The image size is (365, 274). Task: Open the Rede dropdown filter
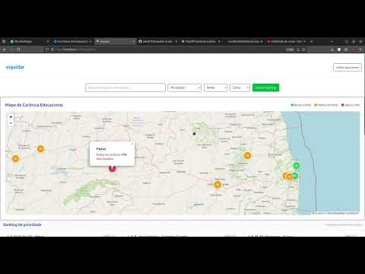point(216,88)
